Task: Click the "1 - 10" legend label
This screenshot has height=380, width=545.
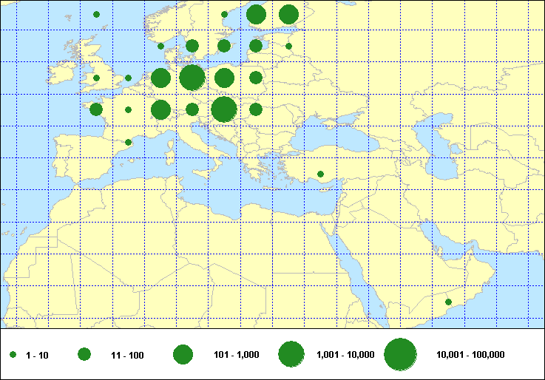Action: 37,356
